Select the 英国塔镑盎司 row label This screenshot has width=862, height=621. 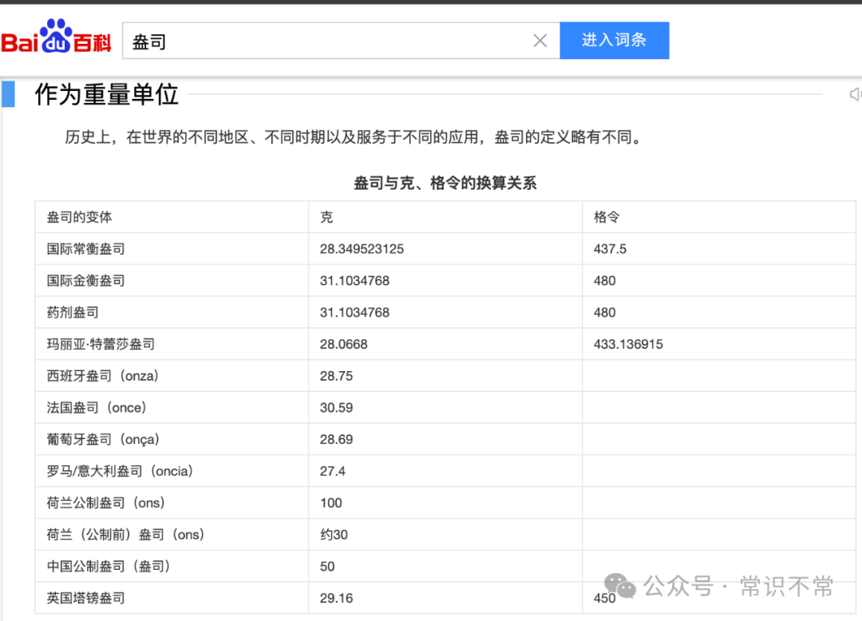coord(85,599)
